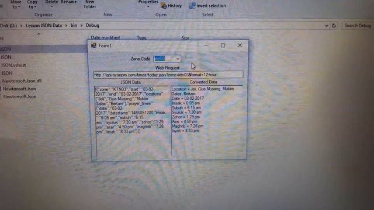The image size is (374, 210).
Task: Click the Debug breadcrumb segment
Action: point(92,25)
